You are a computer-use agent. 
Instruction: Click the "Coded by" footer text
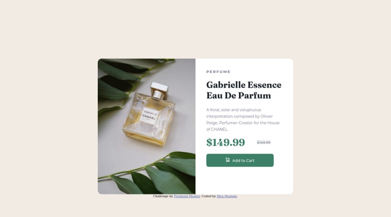tap(209, 196)
